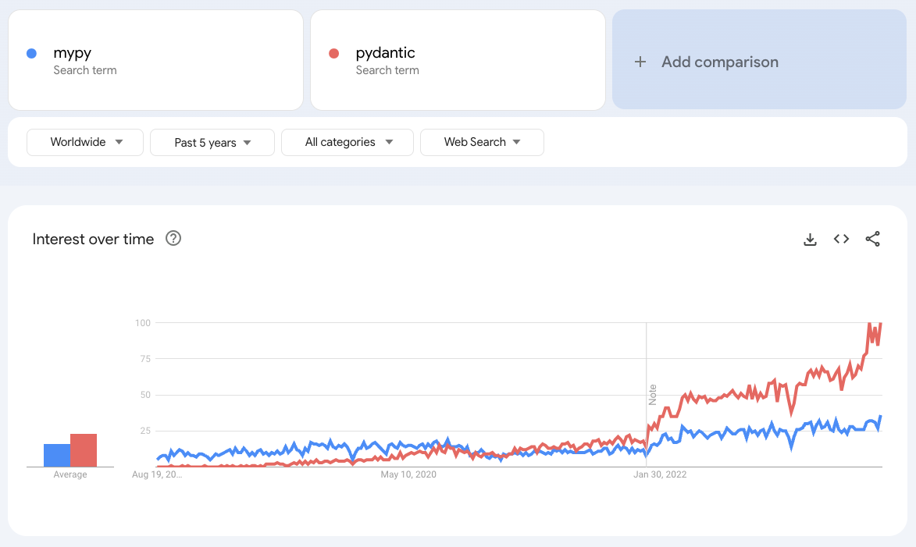Click the blue dot beside mypy

[31, 53]
